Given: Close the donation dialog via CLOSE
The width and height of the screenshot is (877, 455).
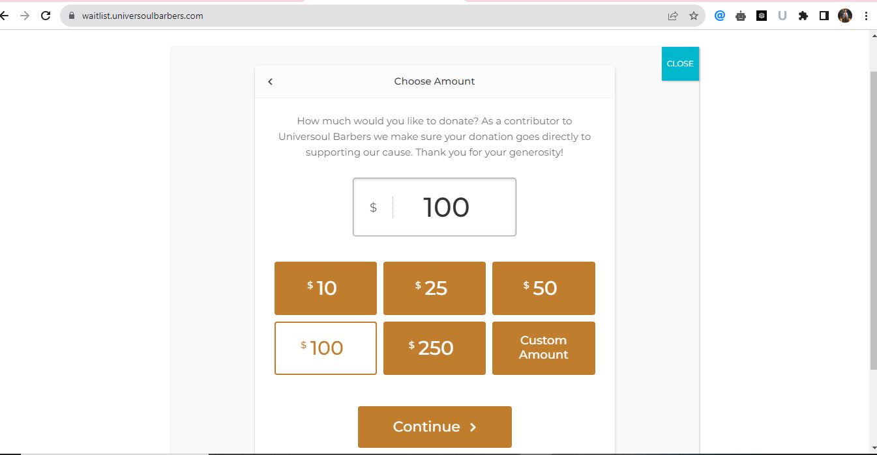Looking at the screenshot, I should [x=679, y=64].
